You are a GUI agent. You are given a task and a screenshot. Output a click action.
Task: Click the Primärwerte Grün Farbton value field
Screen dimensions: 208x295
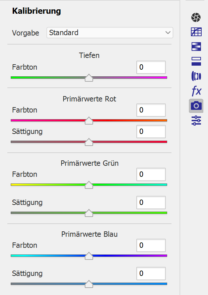[x=151, y=174]
